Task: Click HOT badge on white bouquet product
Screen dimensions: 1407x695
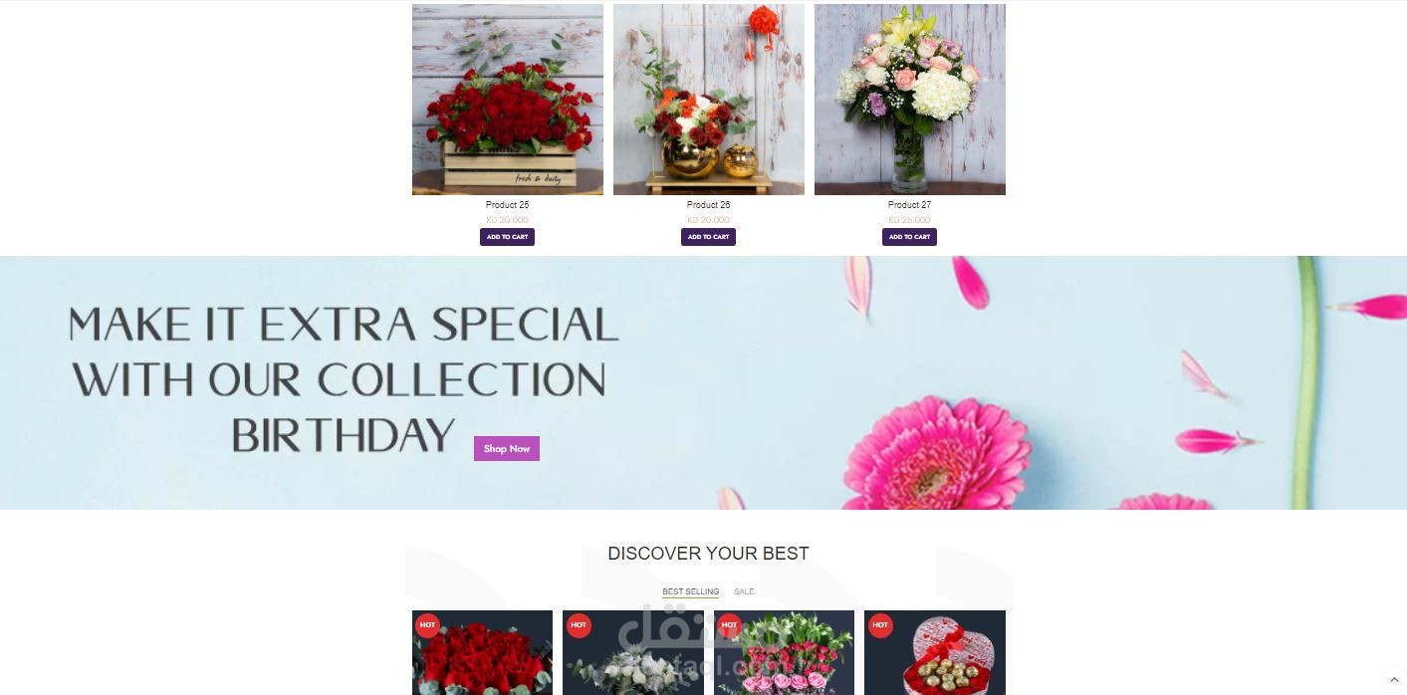Action: (578, 625)
